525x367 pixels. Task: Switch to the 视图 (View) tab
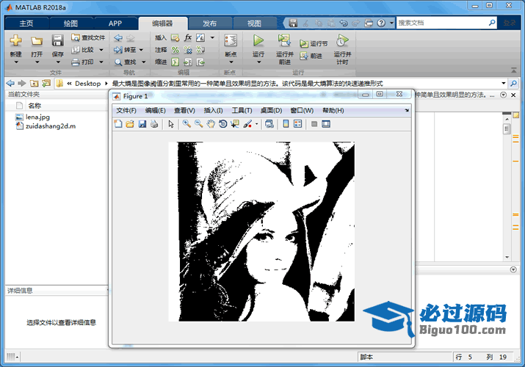pyautogui.click(x=254, y=23)
